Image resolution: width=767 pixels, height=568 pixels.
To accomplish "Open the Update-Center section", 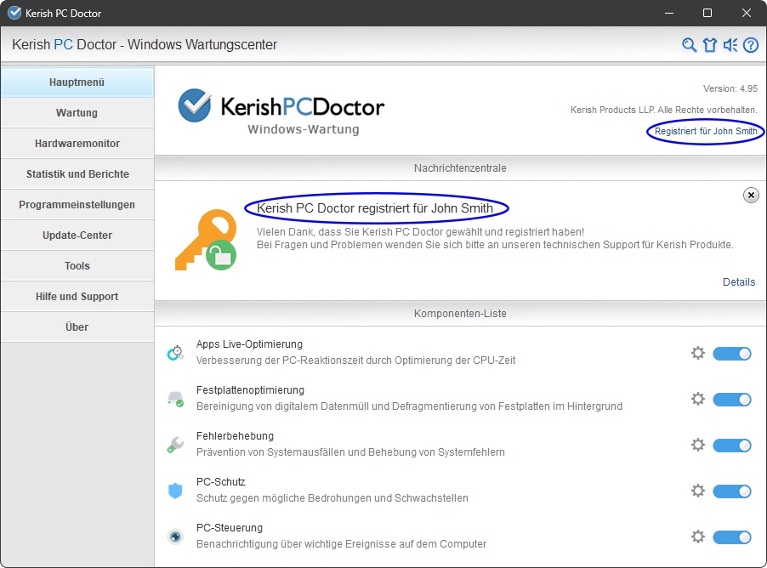I will [77, 235].
